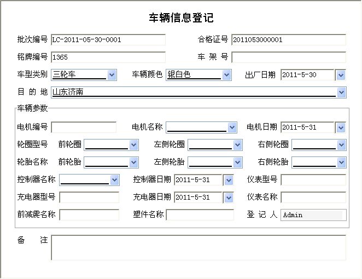
Task: Click the 银白色 value in 车辆颜色
Action: pyautogui.click(x=179, y=74)
